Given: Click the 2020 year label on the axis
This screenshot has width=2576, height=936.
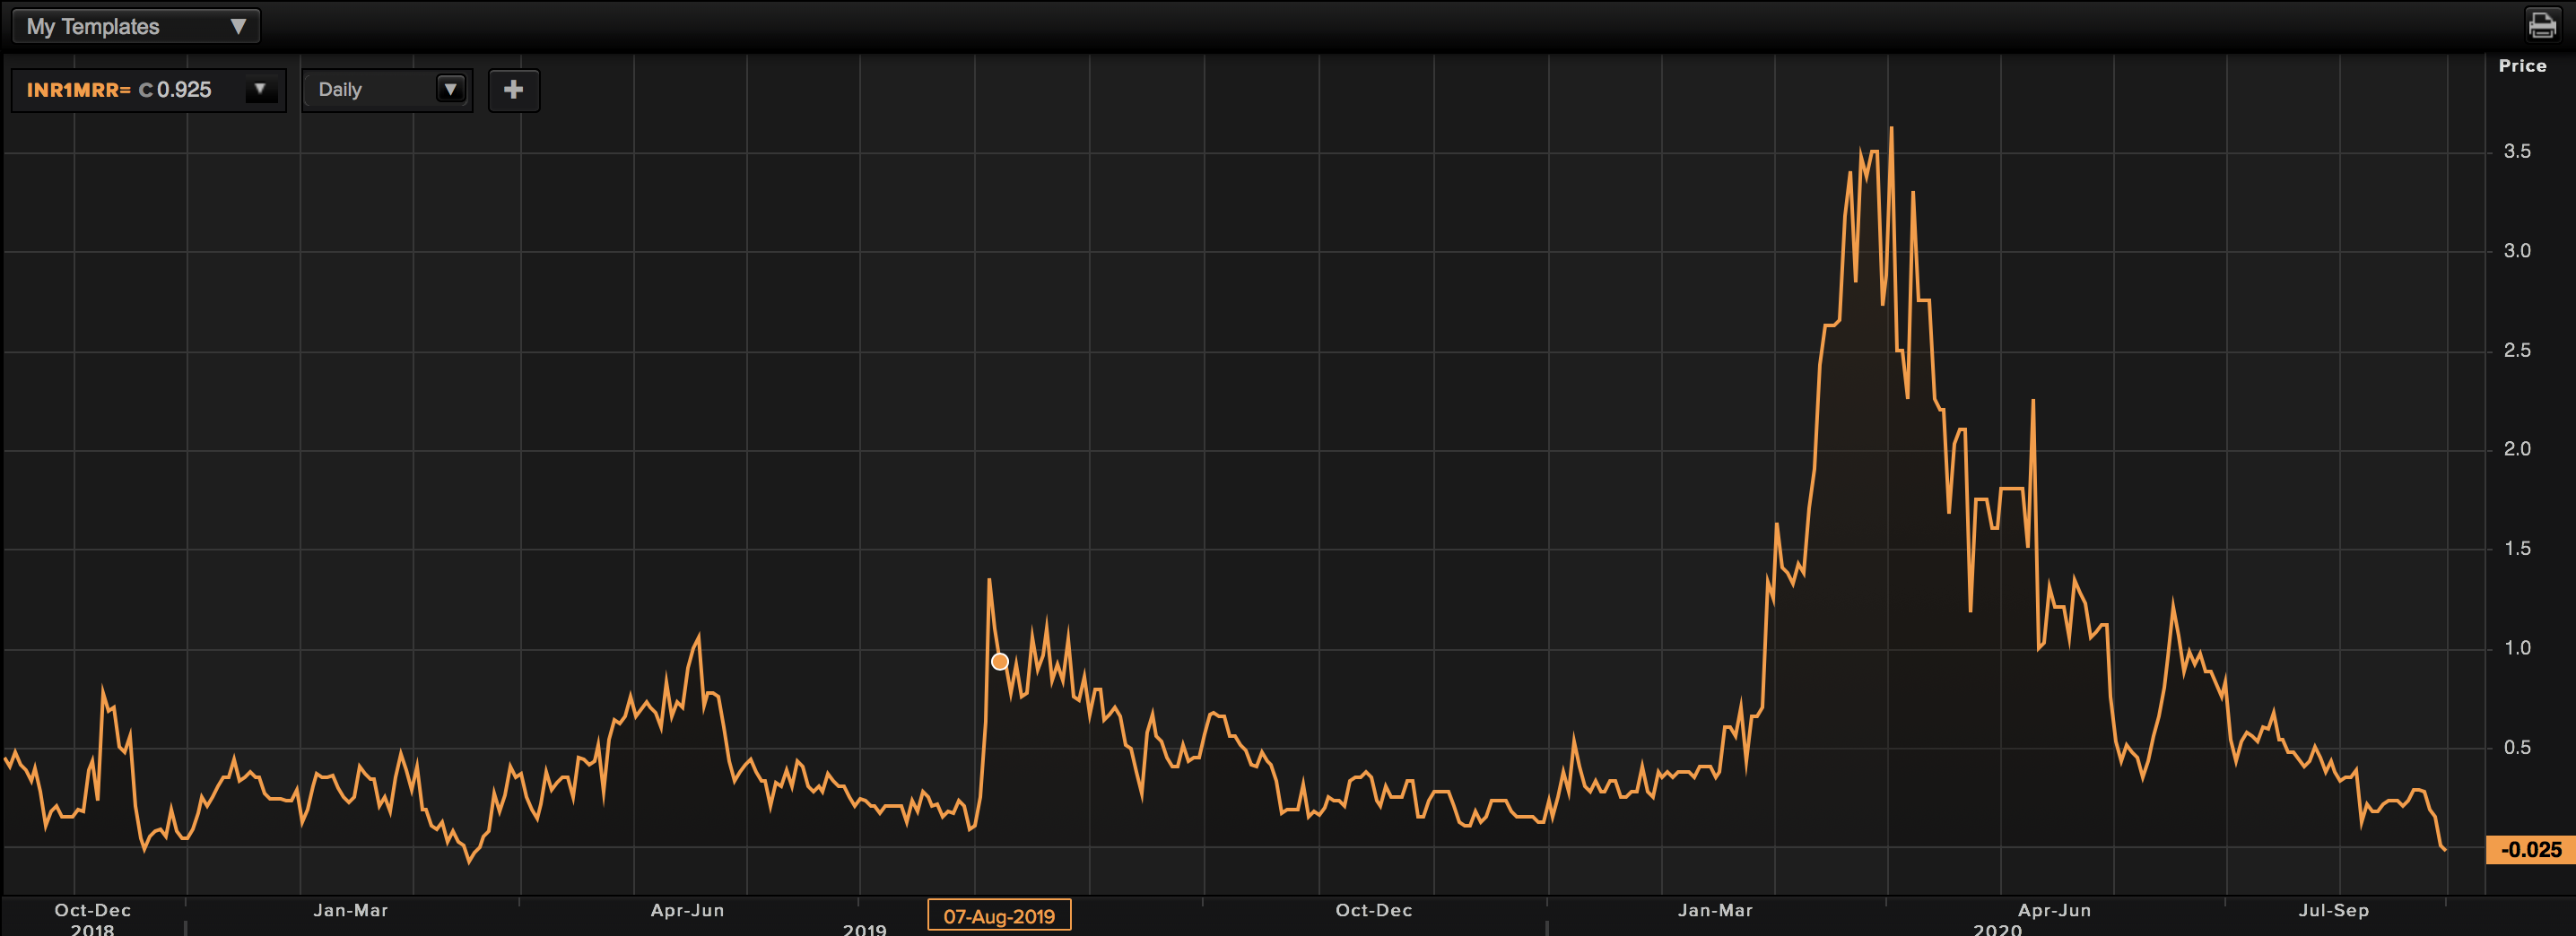Looking at the screenshot, I should tap(1997, 929).
